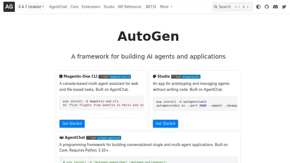Image resolution: width=290 pixels, height=163 pixels.
Task: Open the Discord community icon
Action: 276,7
